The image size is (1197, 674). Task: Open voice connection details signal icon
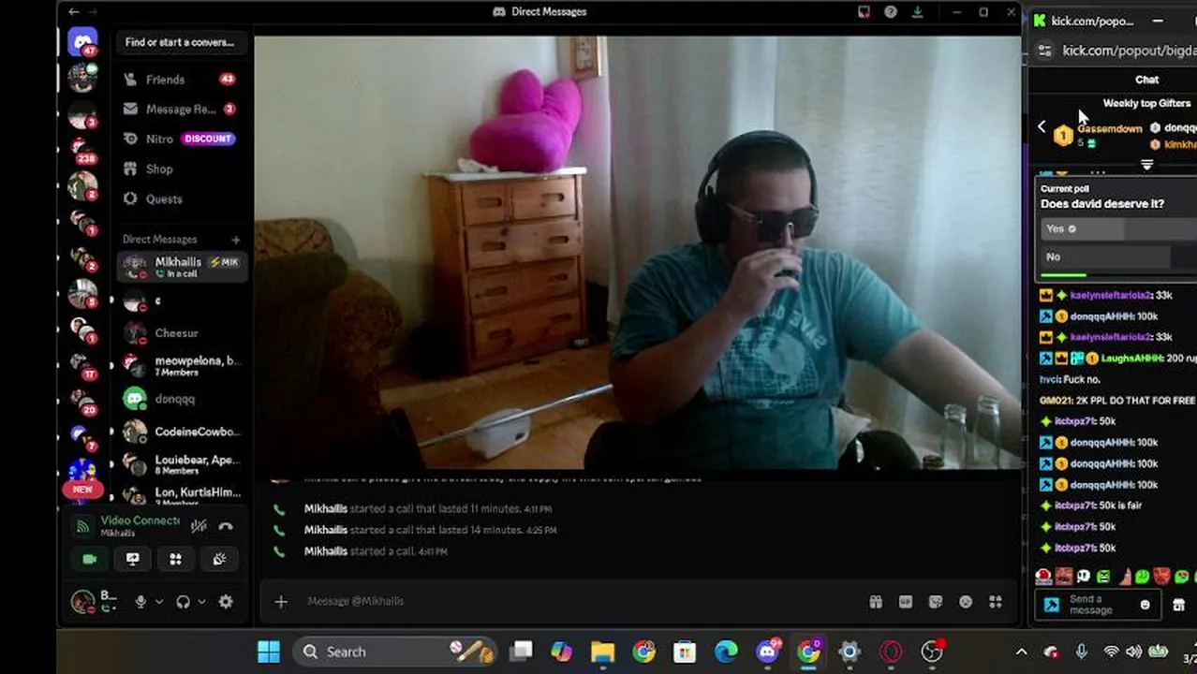click(83, 527)
